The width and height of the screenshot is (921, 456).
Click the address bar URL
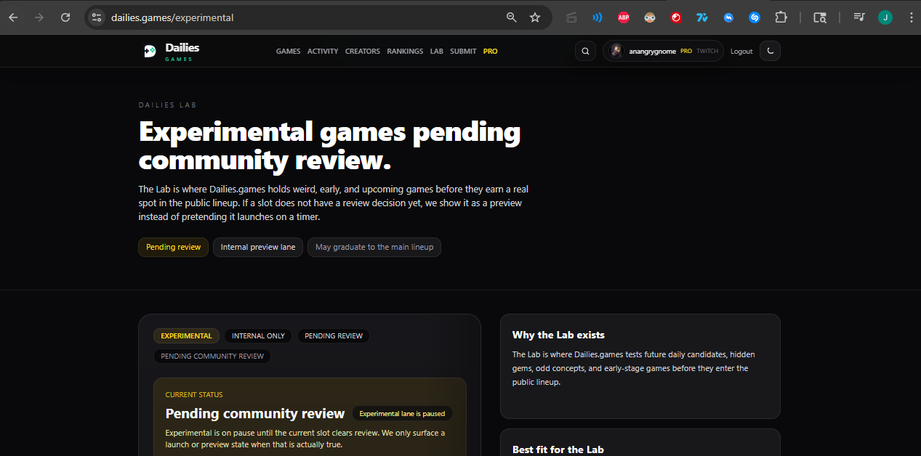[x=173, y=17]
